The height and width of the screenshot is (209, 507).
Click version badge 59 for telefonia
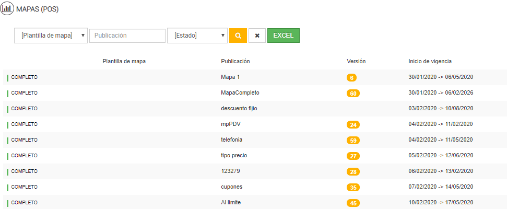click(x=353, y=140)
